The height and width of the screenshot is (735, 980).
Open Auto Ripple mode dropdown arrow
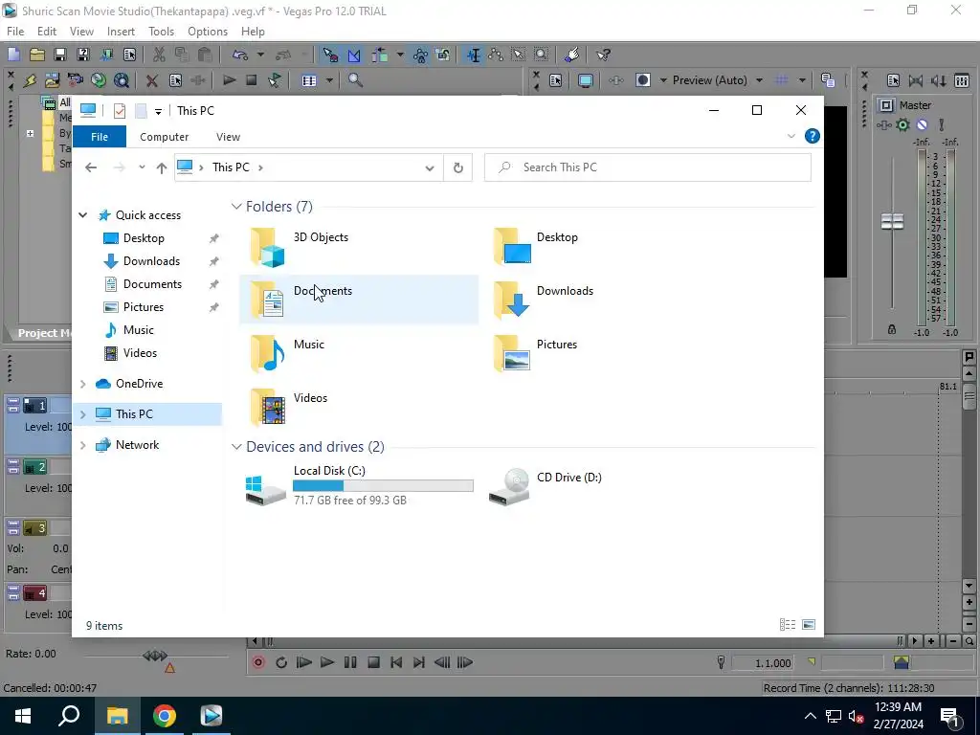click(x=399, y=55)
